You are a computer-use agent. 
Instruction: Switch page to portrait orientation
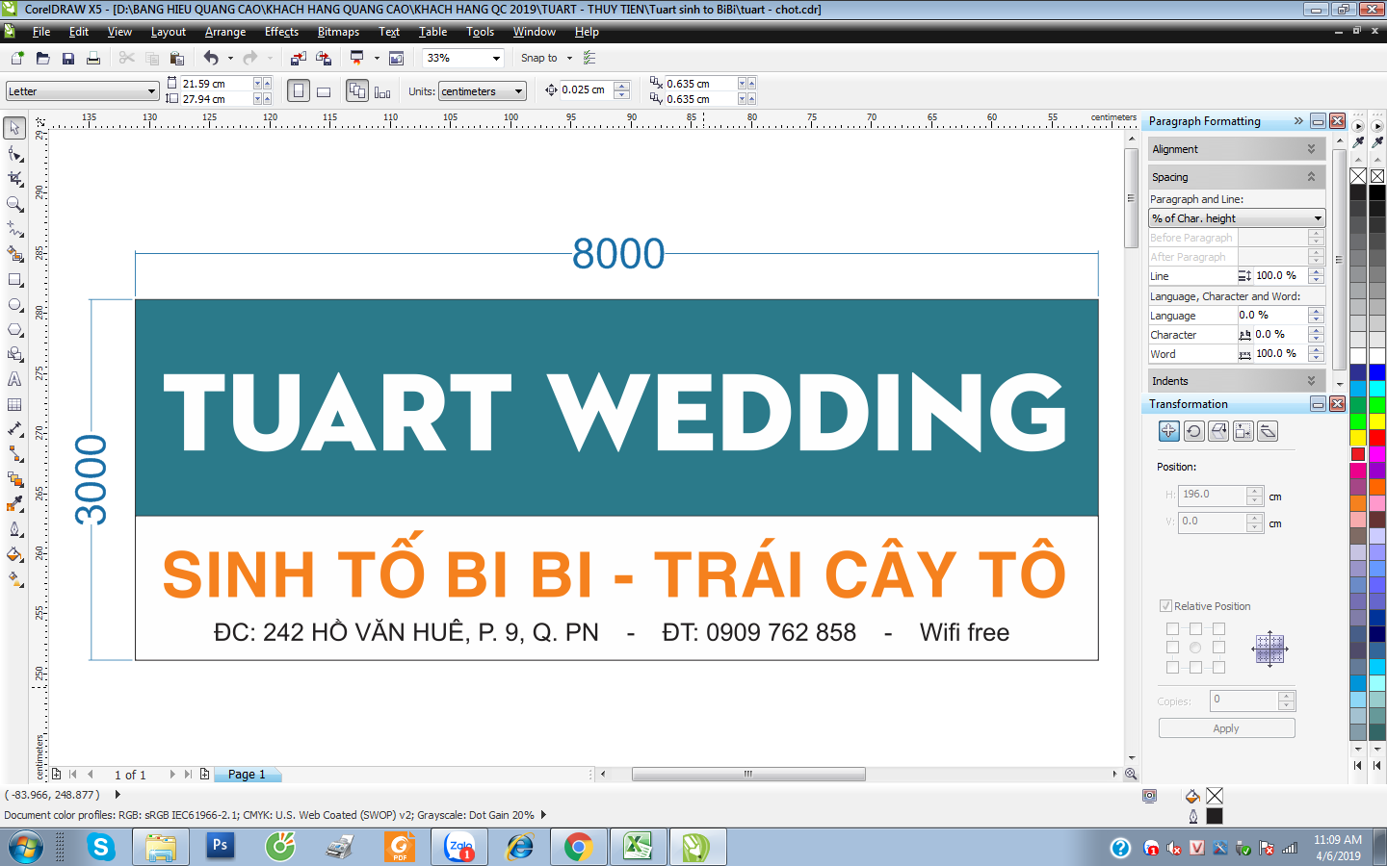pos(299,91)
